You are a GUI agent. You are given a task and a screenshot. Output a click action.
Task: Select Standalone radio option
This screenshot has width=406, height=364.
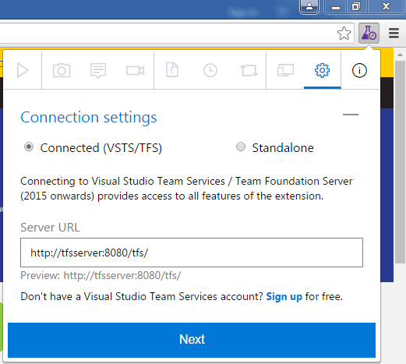pyautogui.click(x=241, y=147)
